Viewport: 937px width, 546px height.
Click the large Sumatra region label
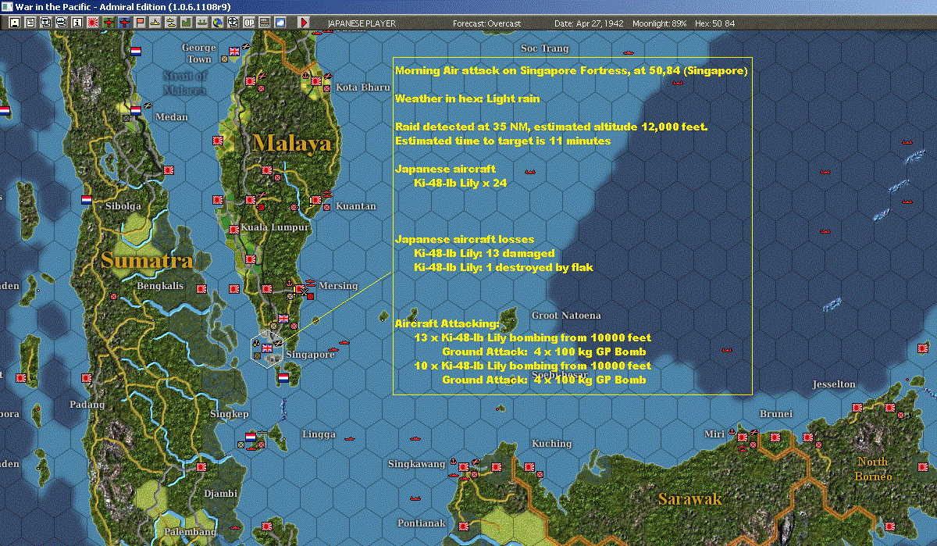(147, 260)
